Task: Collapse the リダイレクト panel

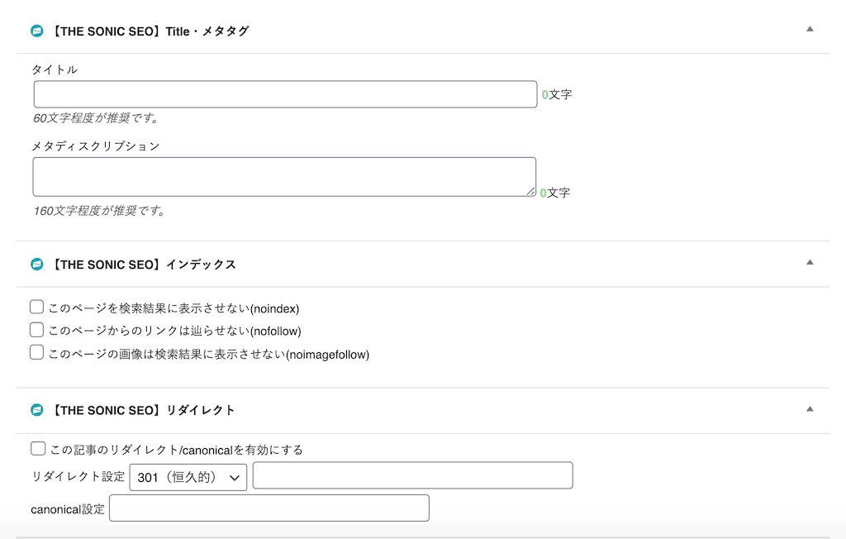Action: coord(810,409)
